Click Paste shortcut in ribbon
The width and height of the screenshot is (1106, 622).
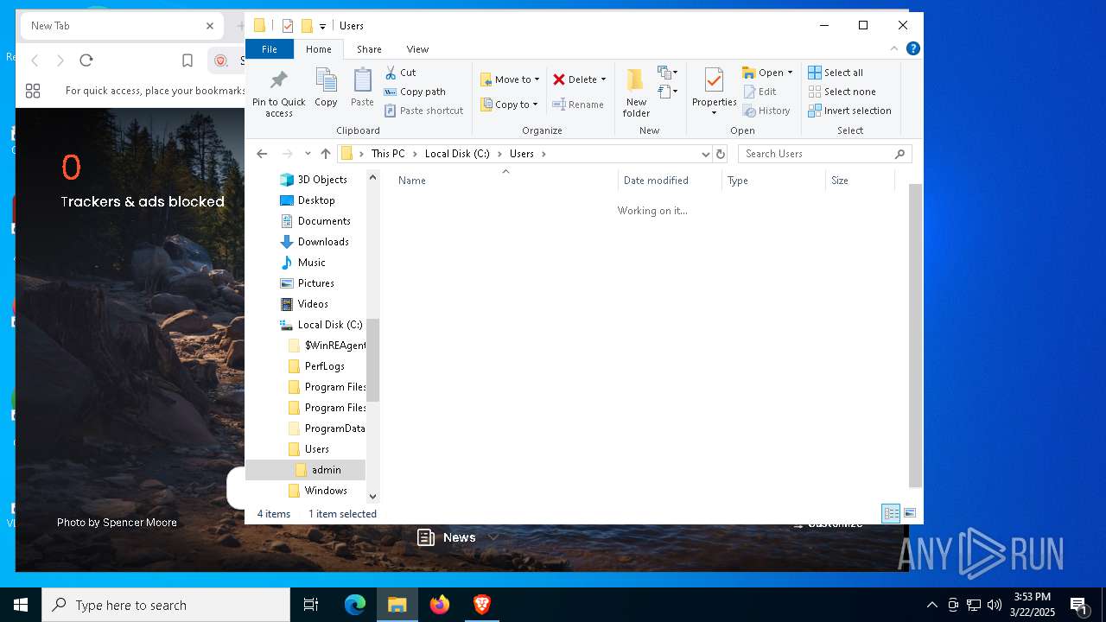tap(423, 111)
